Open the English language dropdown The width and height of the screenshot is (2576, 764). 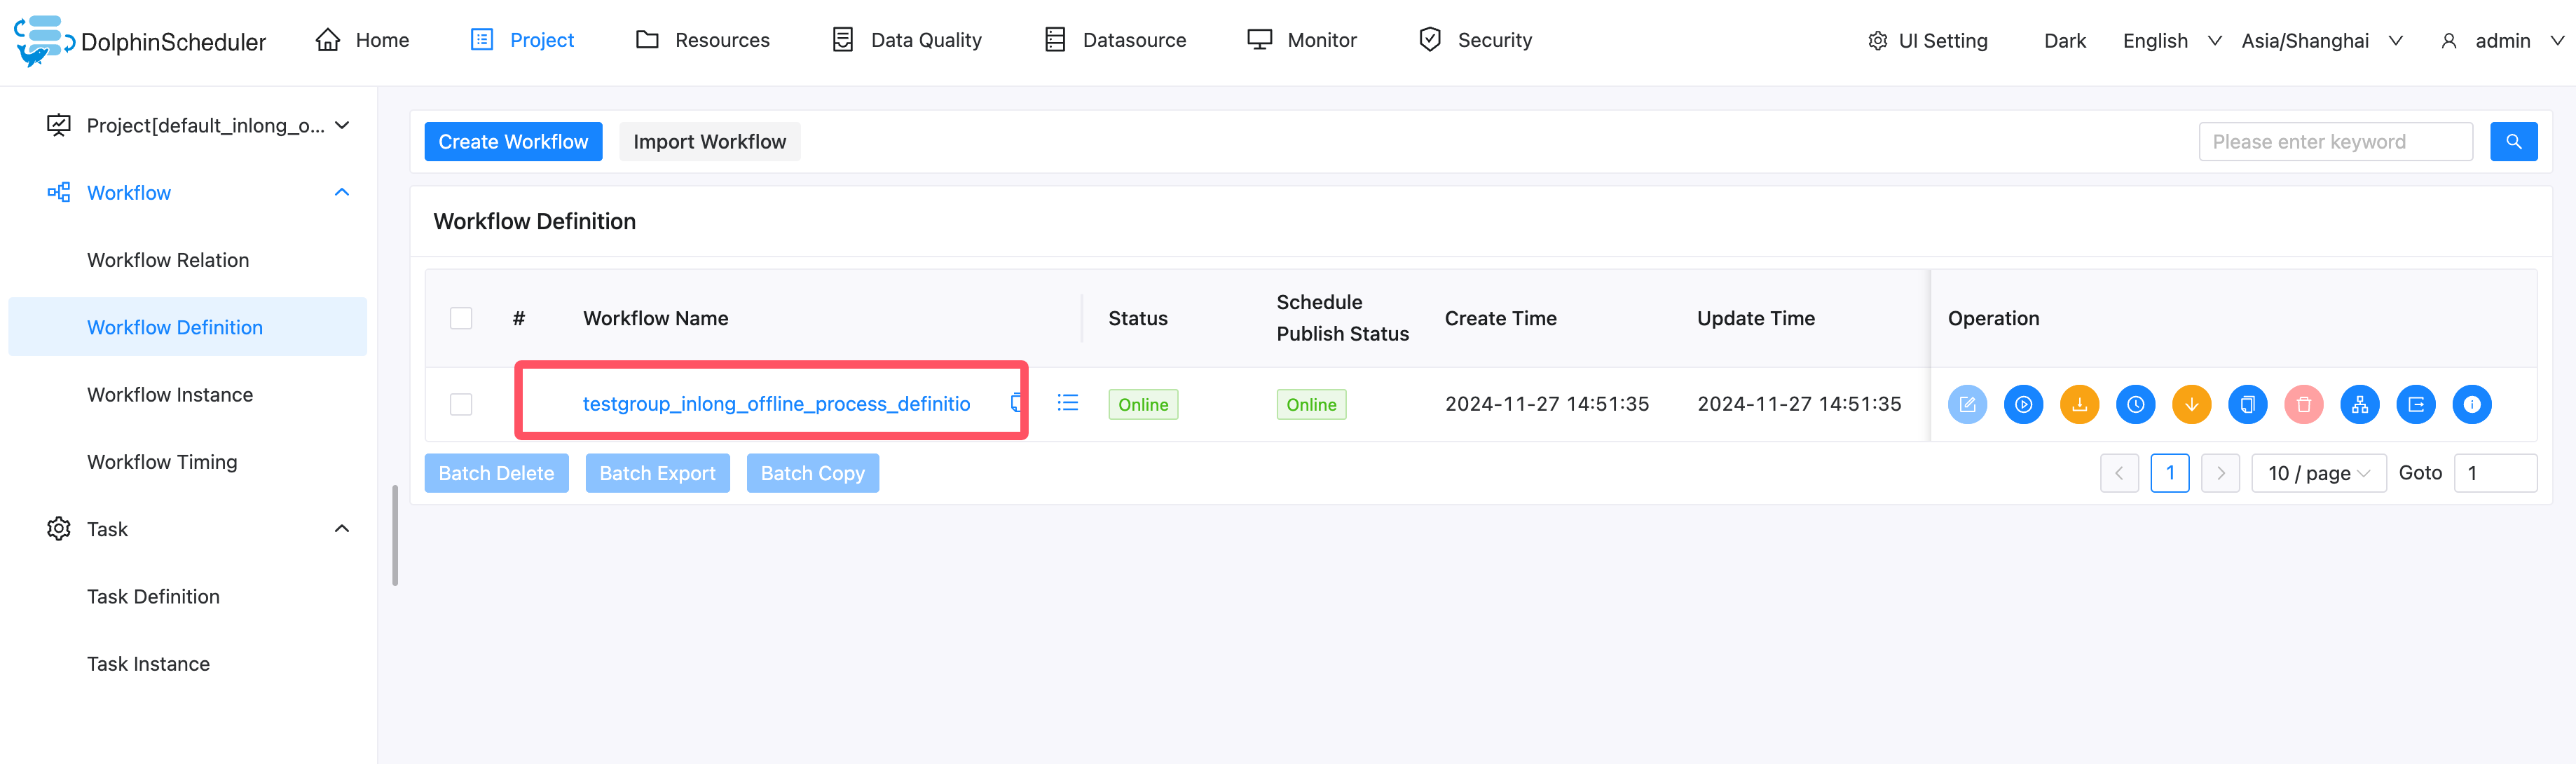pyautogui.click(x=2171, y=41)
